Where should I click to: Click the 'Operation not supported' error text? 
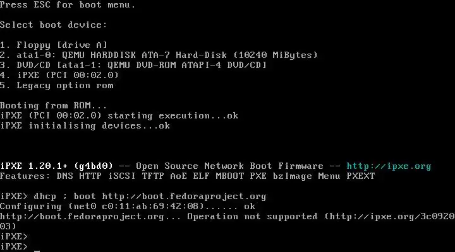point(252,217)
